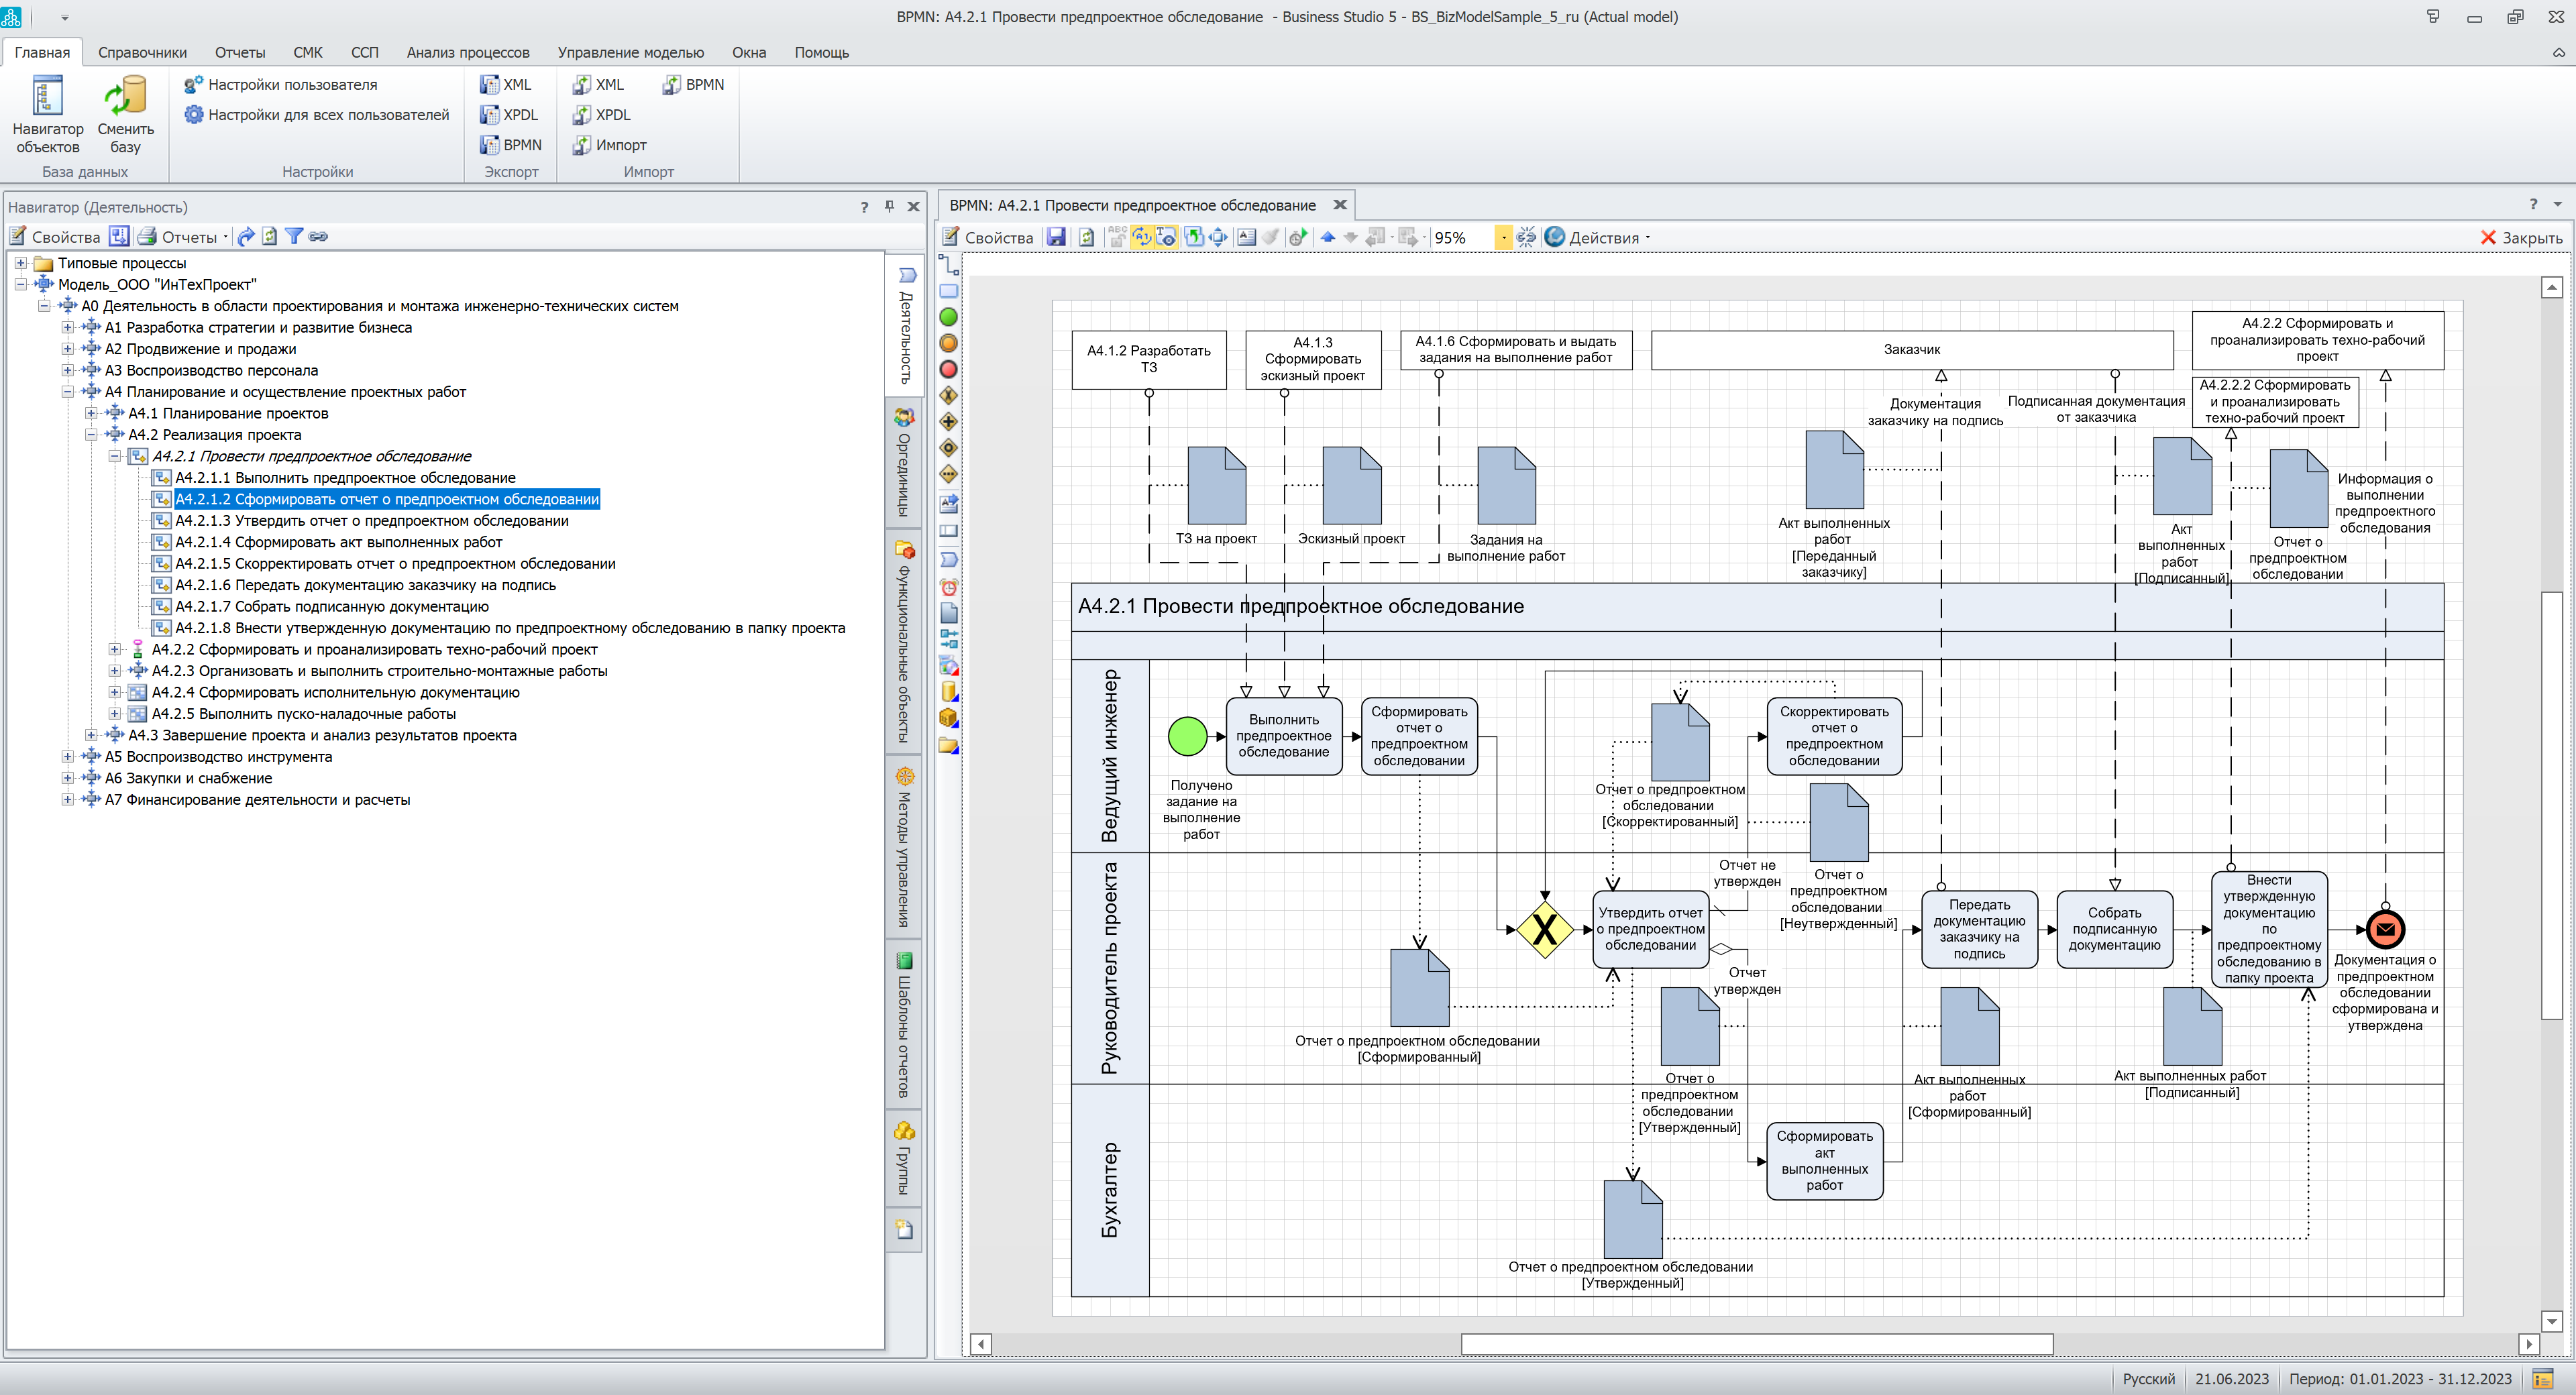Expand A4.2.2 Сформировать и проанализировать техно-рабочий проект
2576x1395 pixels.
click(114, 649)
